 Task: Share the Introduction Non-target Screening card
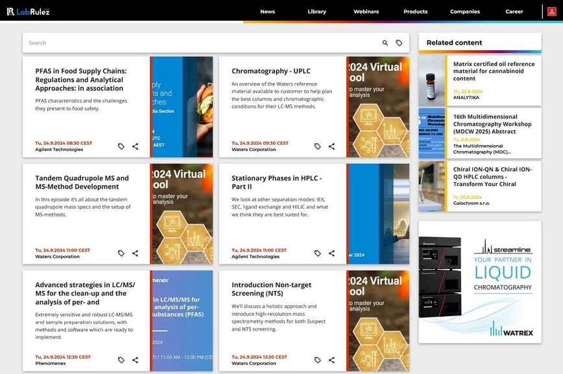pyautogui.click(x=331, y=360)
